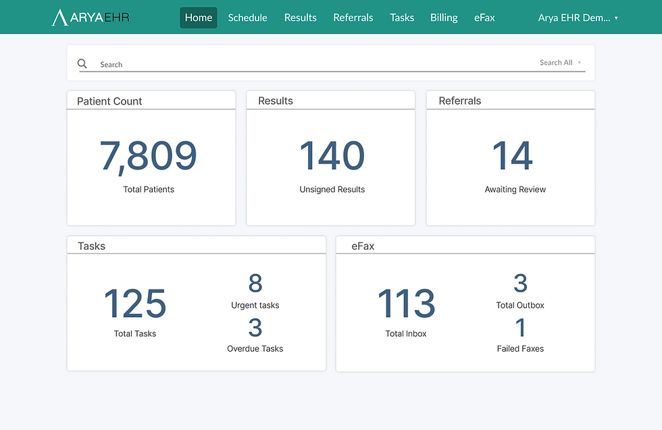Click the Arya EHR logo
Screen dimensions: 662x430
(91, 18)
